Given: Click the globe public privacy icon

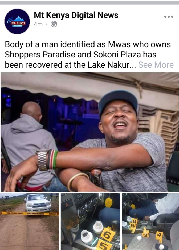Looking at the screenshot, I should click(54, 24).
